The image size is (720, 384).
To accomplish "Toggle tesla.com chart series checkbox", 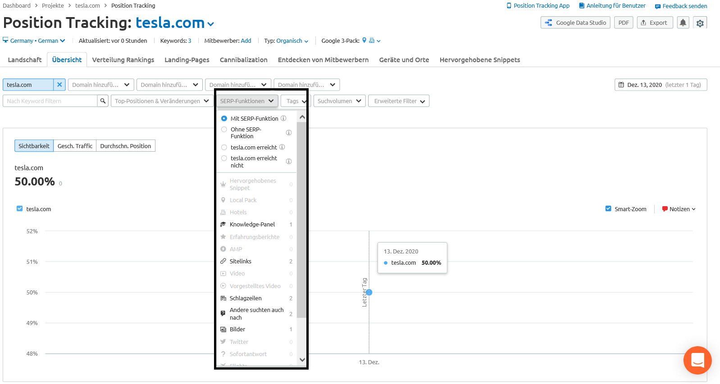I will coord(19,208).
